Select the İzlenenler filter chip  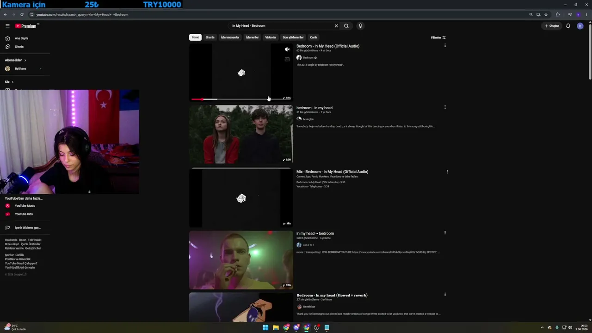(x=252, y=37)
